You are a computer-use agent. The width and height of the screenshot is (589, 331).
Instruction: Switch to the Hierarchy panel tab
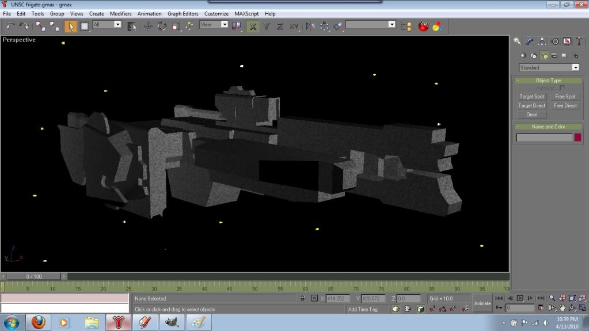click(542, 41)
